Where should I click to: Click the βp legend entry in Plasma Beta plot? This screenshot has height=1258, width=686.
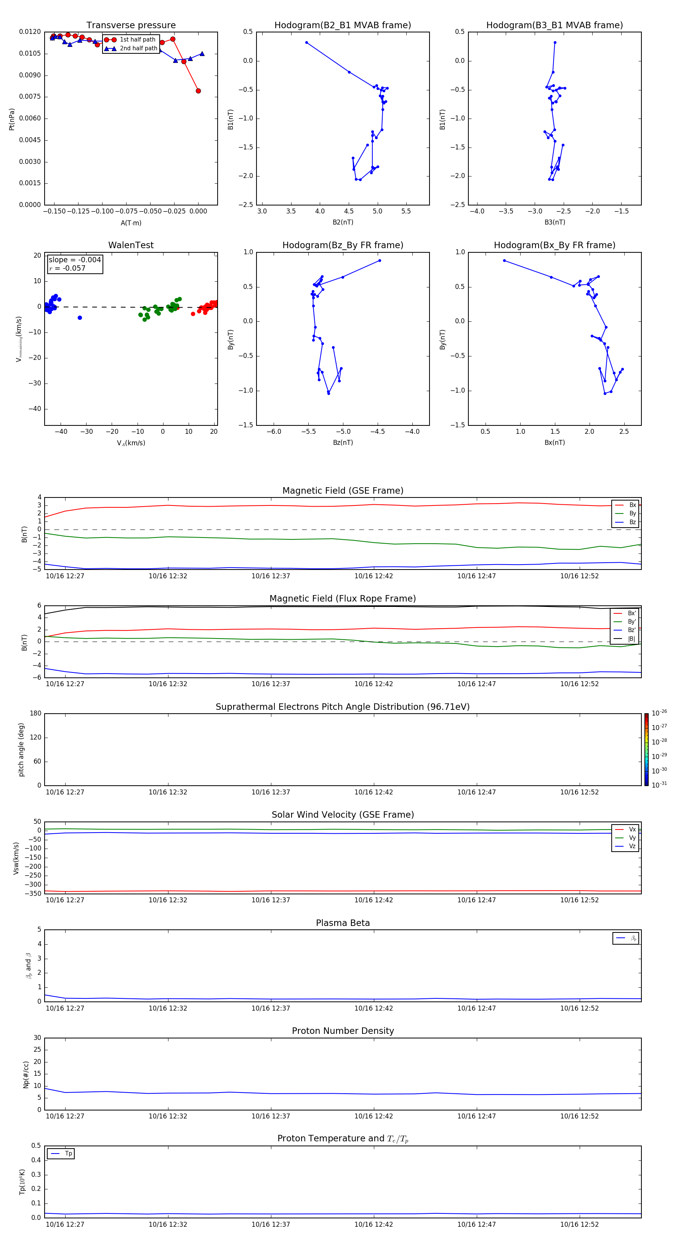pyautogui.click(x=626, y=938)
